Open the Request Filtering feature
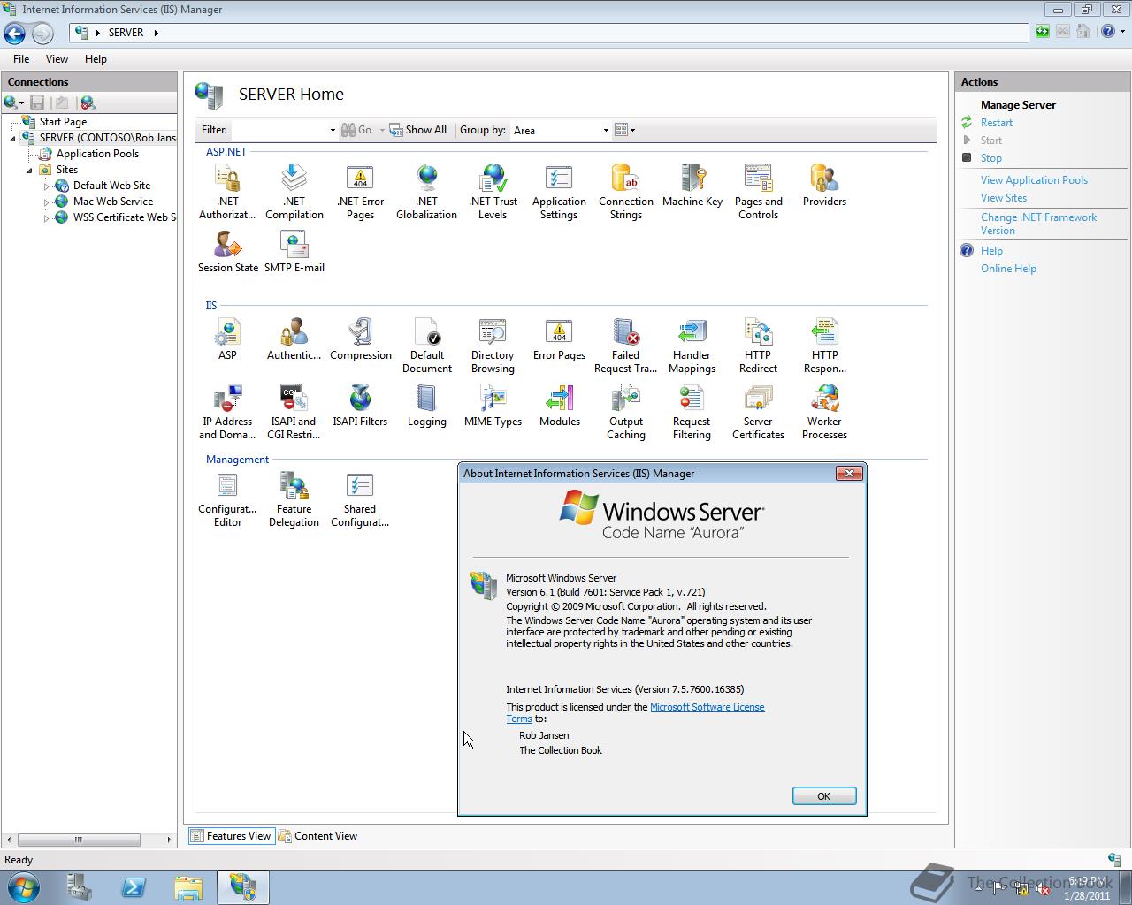This screenshot has width=1132, height=905. pyautogui.click(x=692, y=412)
